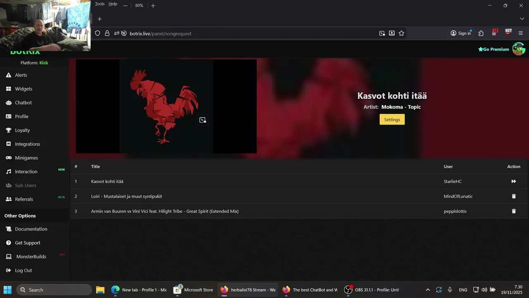Click the User column header
The width and height of the screenshot is (529, 298).
click(x=448, y=166)
